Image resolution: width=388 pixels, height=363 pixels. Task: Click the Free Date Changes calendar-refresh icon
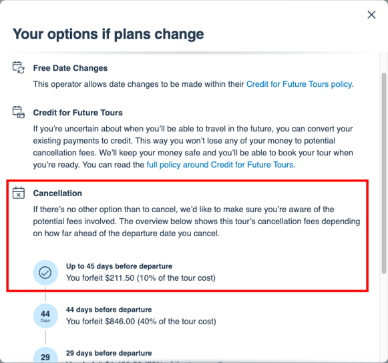pos(19,67)
